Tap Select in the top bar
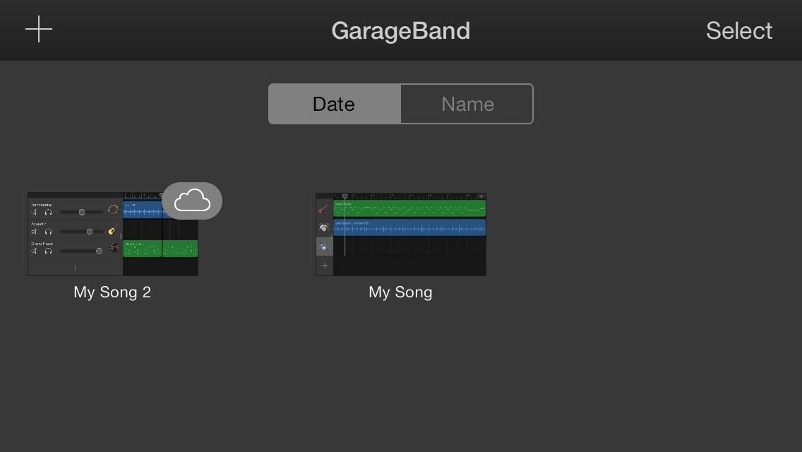The image size is (802, 452). click(x=739, y=30)
